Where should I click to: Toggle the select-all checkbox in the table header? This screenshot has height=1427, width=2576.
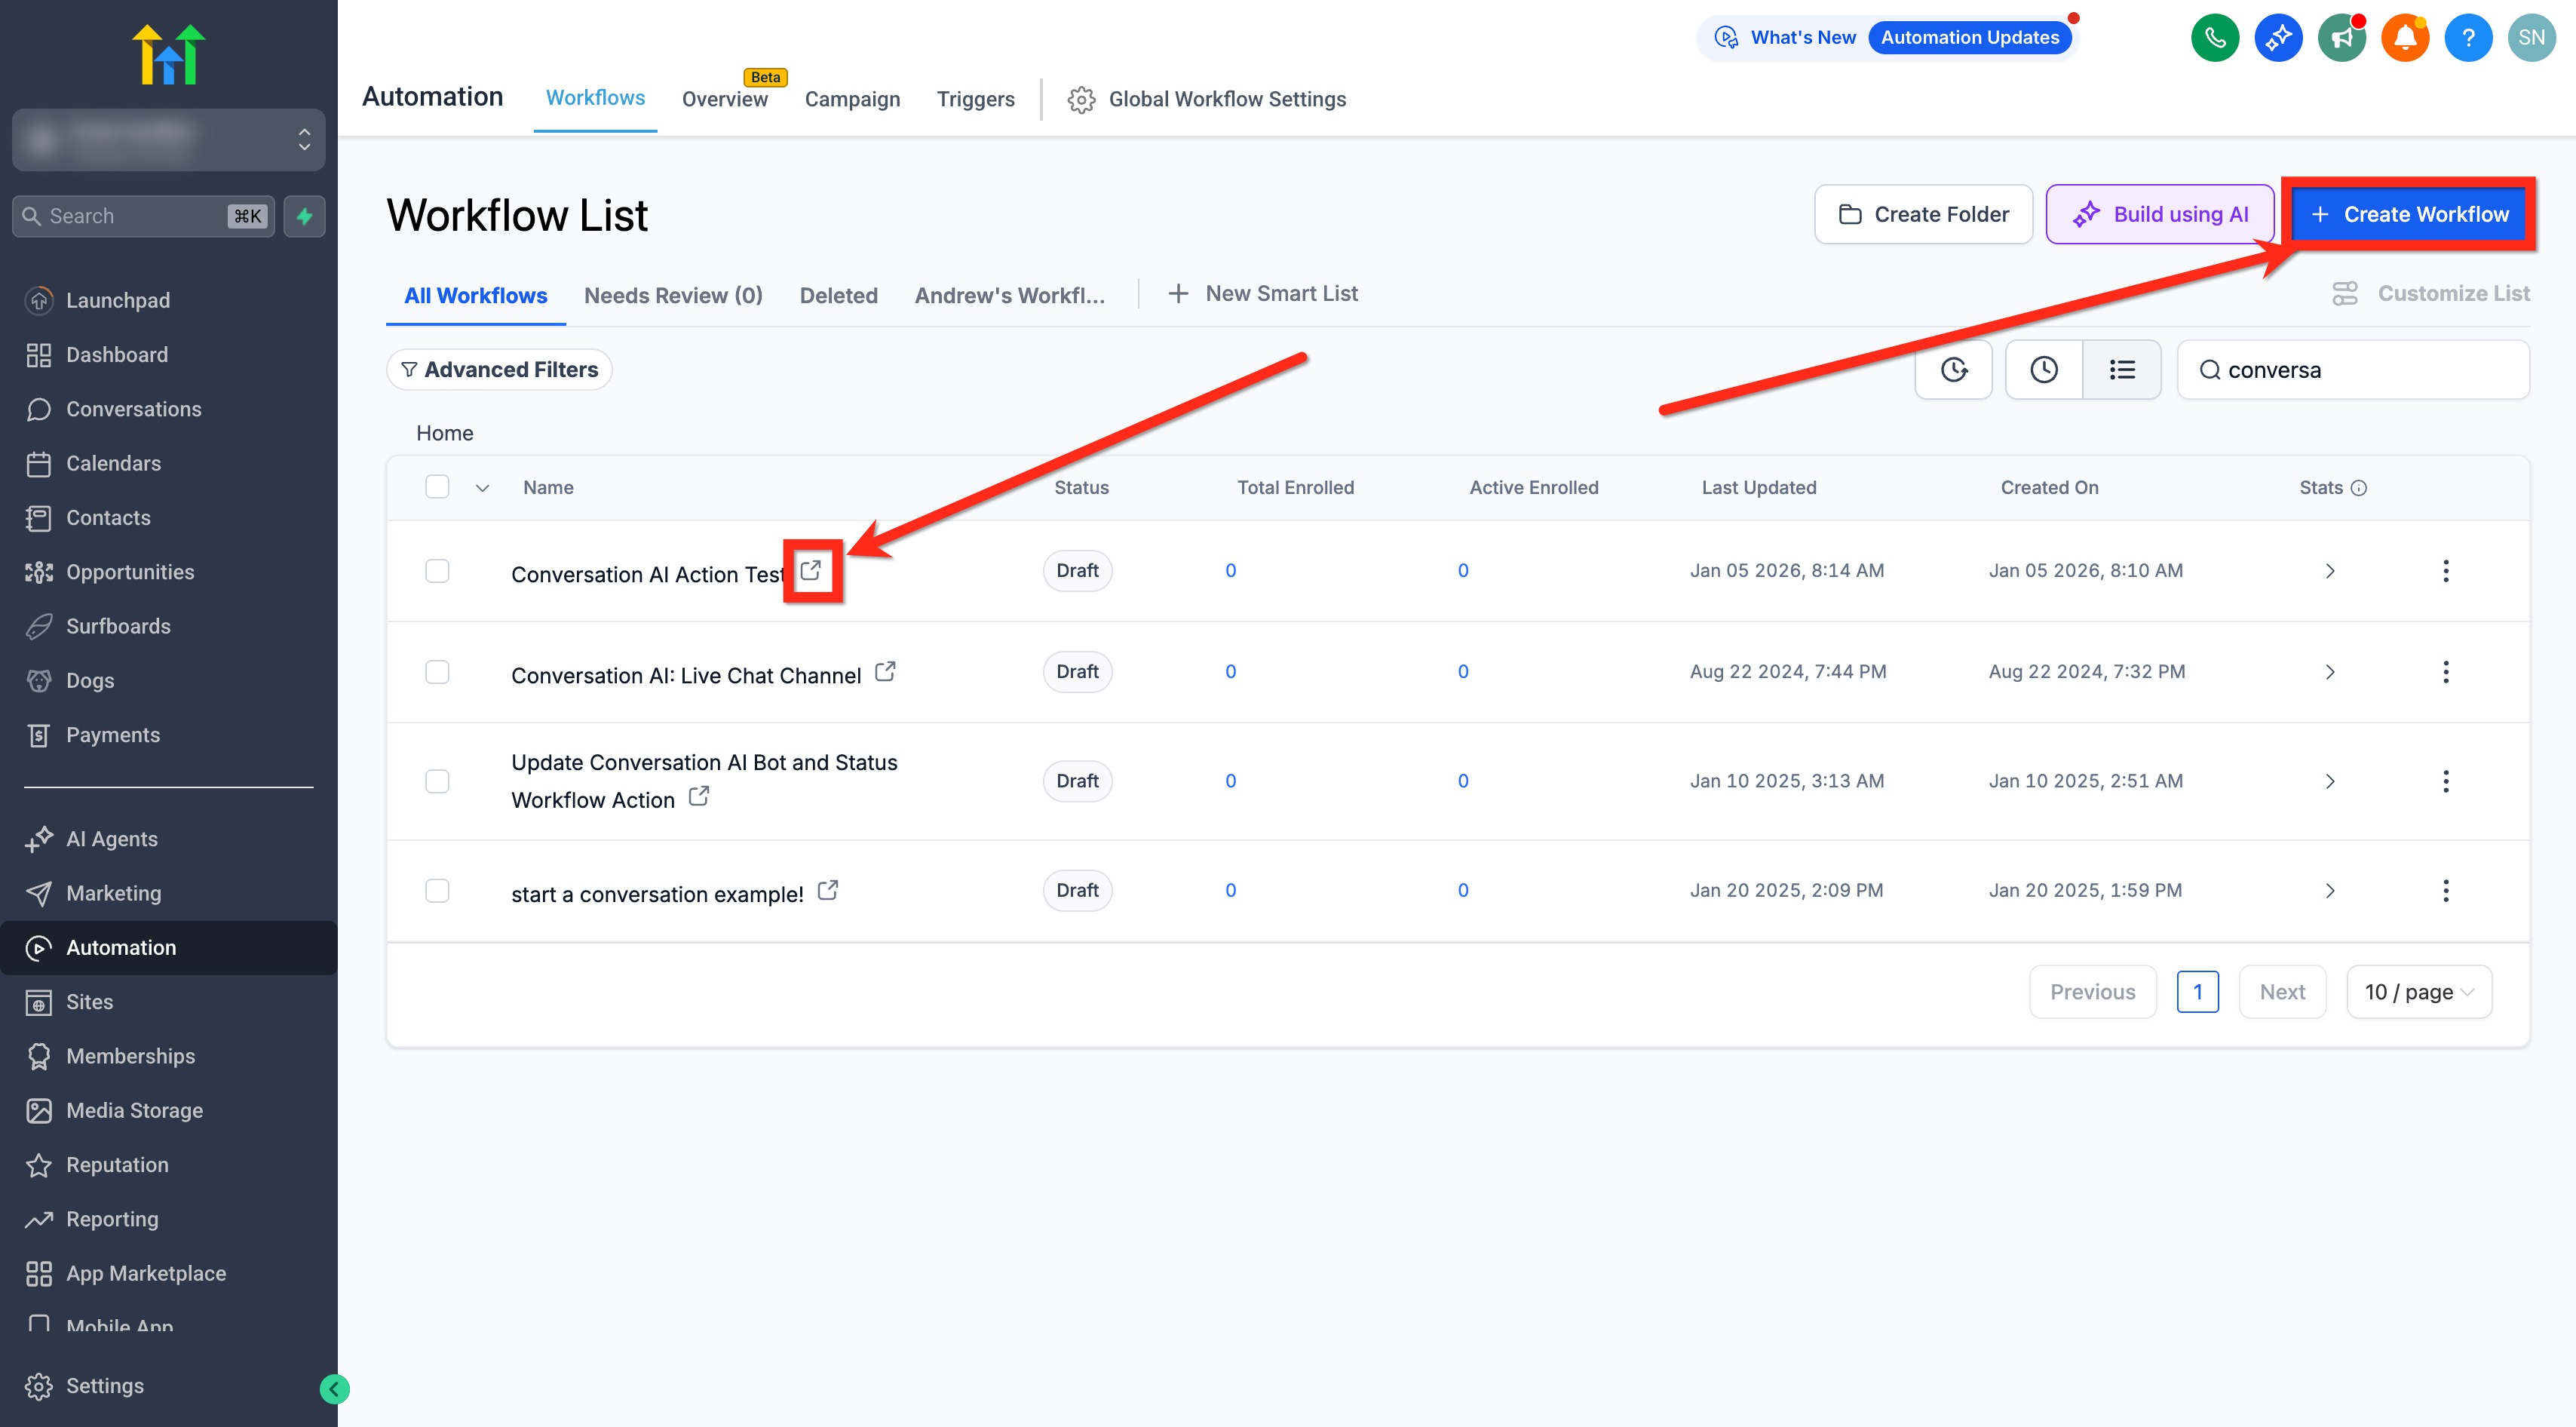(x=437, y=487)
